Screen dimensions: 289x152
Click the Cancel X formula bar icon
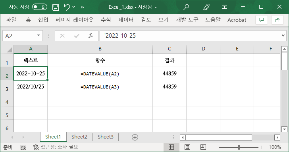62,36
